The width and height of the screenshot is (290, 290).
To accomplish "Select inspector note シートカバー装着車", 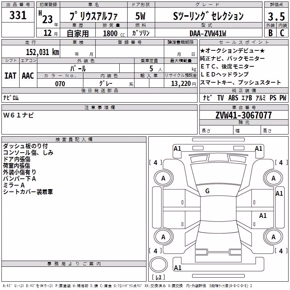I will click(x=28, y=192).
